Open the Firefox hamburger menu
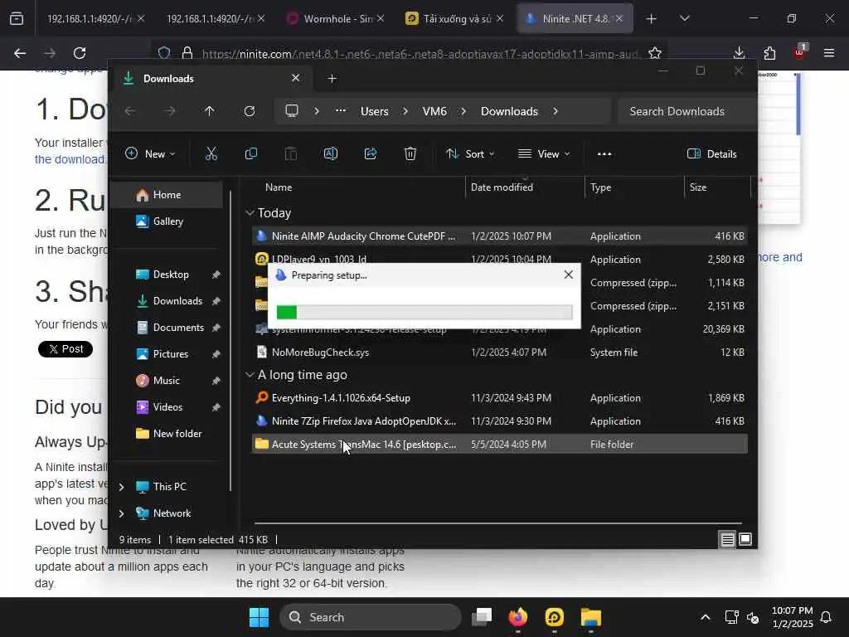 tap(829, 53)
